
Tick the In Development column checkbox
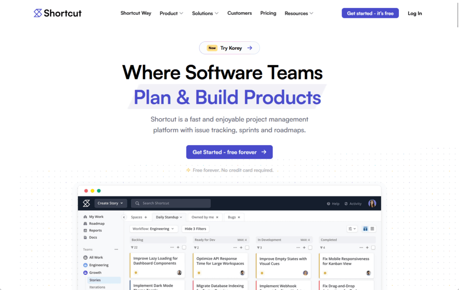(x=310, y=247)
